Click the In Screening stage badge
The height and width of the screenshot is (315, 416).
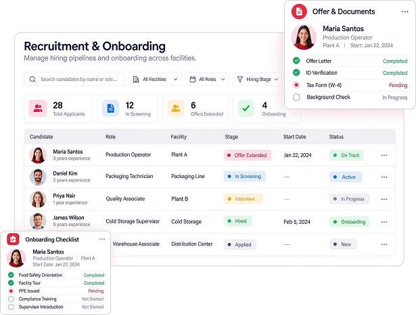pyautogui.click(x=245, y=177)
